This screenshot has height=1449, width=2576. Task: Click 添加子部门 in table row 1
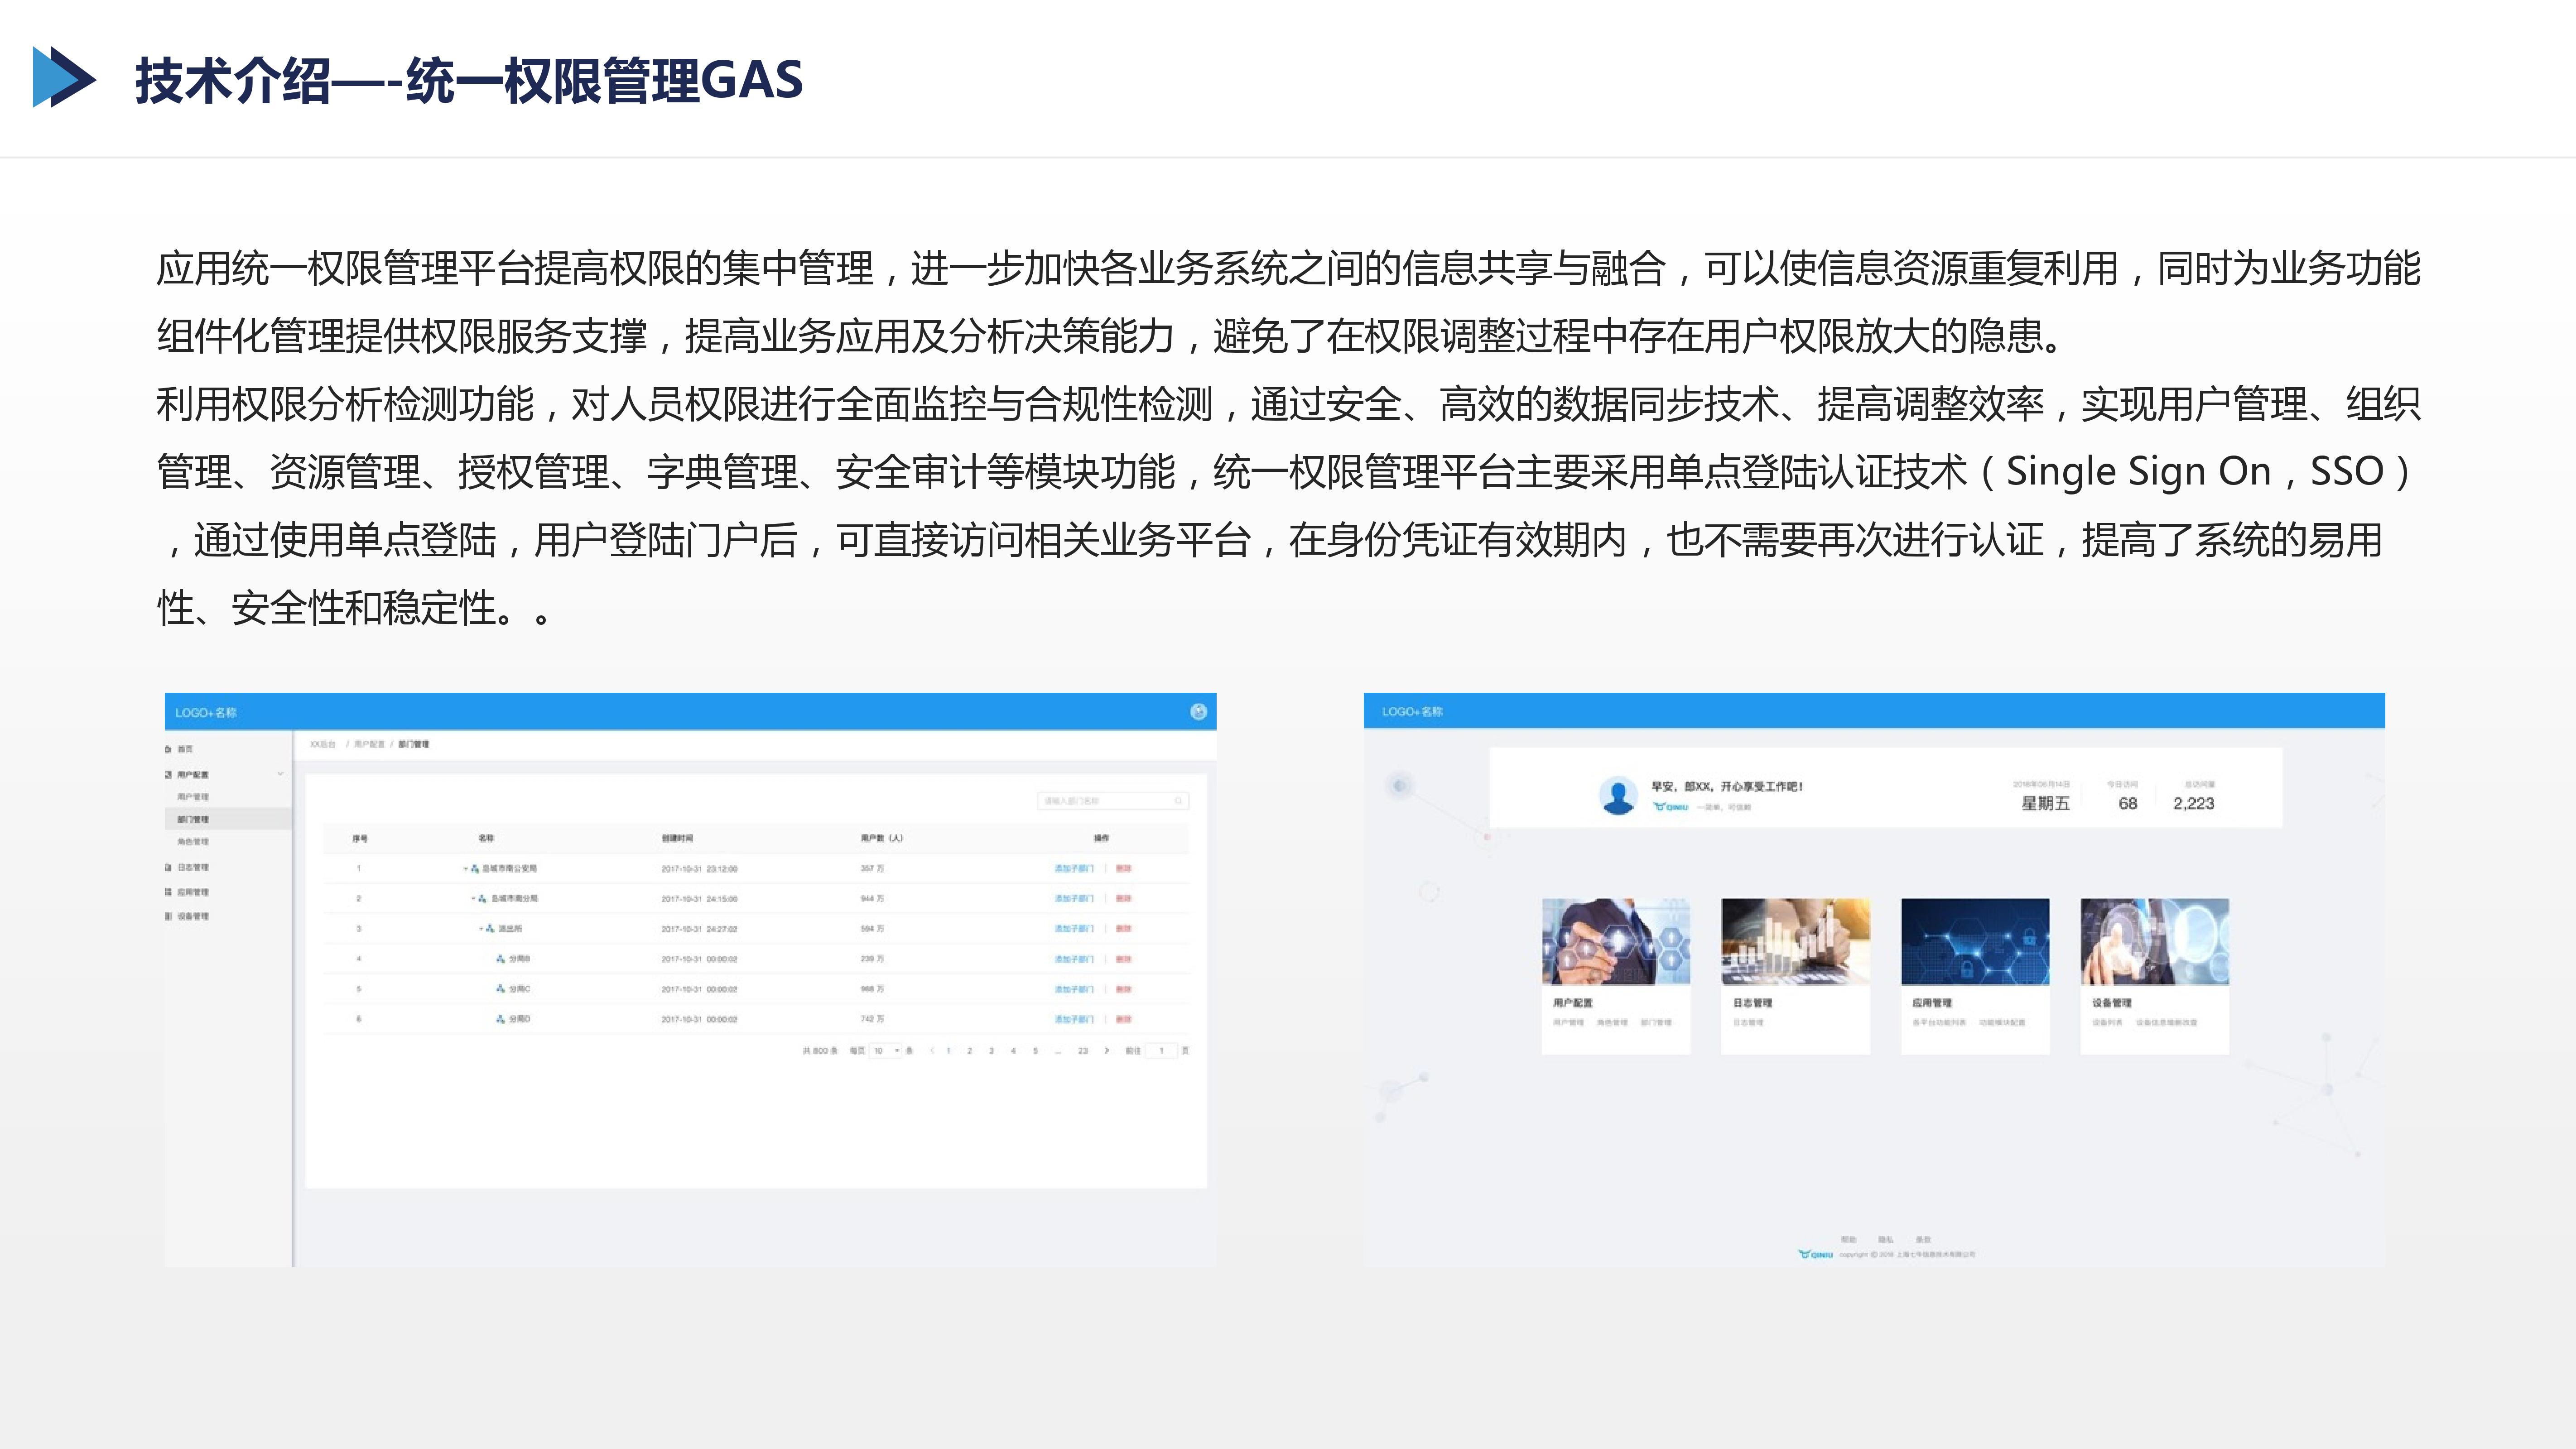(x=1074, y=869)
